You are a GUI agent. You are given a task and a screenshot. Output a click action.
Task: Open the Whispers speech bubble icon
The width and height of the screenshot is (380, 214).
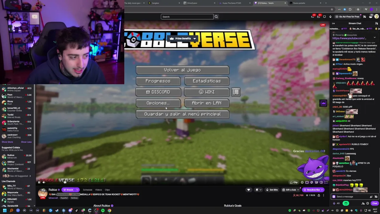[324, 17]
